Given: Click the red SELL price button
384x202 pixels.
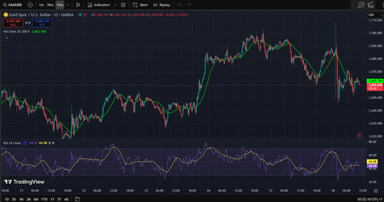Looking at the screenshot, I should [x=13, y=23].
